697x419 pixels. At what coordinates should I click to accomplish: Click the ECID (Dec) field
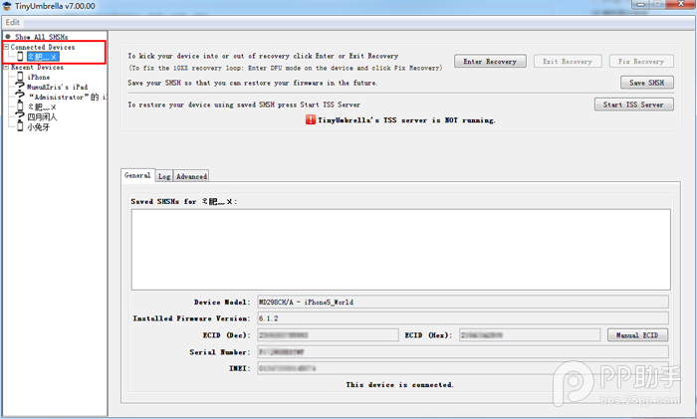(328, 335)
